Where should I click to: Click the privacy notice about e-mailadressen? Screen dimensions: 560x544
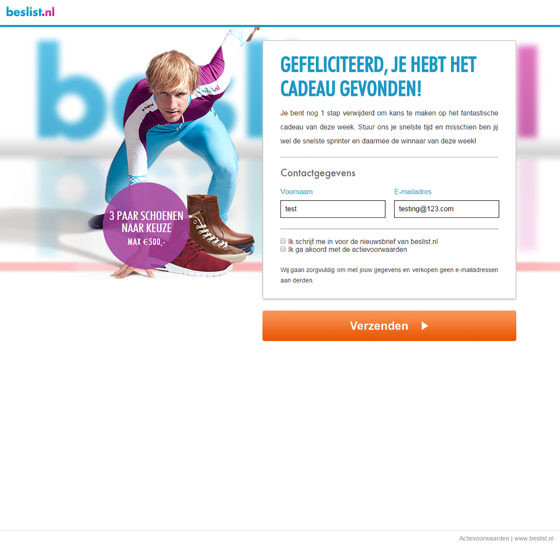389,275
